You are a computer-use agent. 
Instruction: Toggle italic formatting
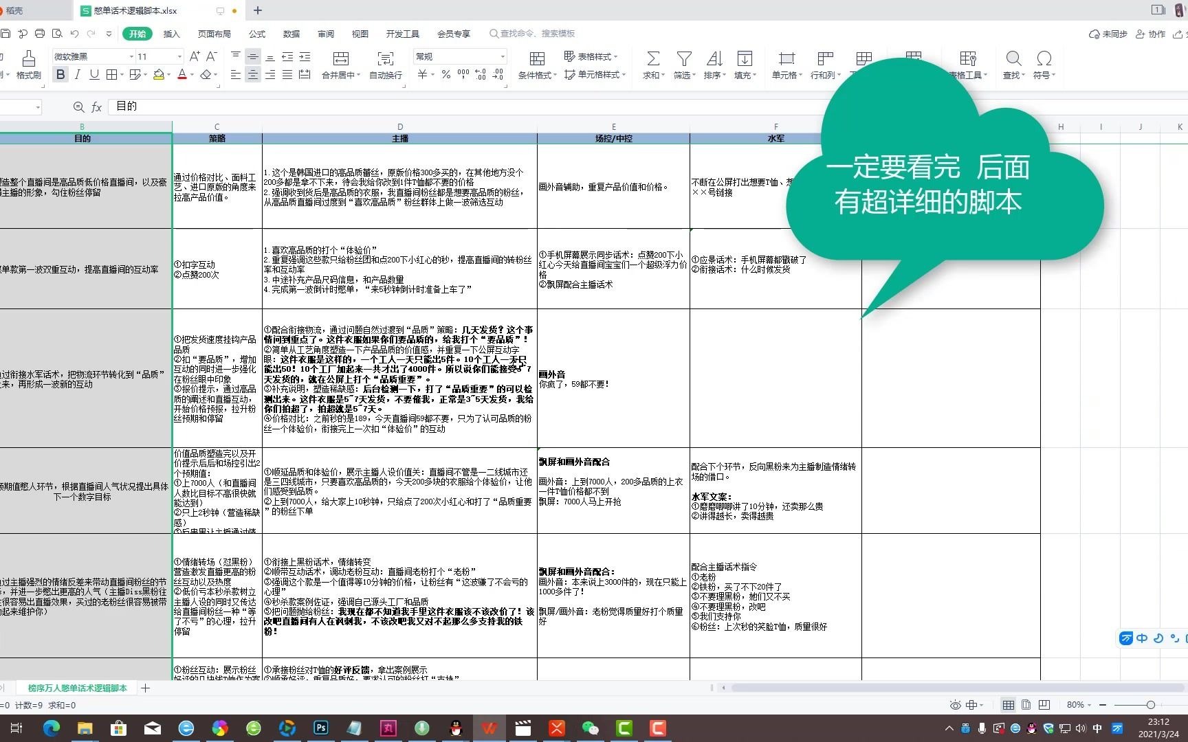77,75
